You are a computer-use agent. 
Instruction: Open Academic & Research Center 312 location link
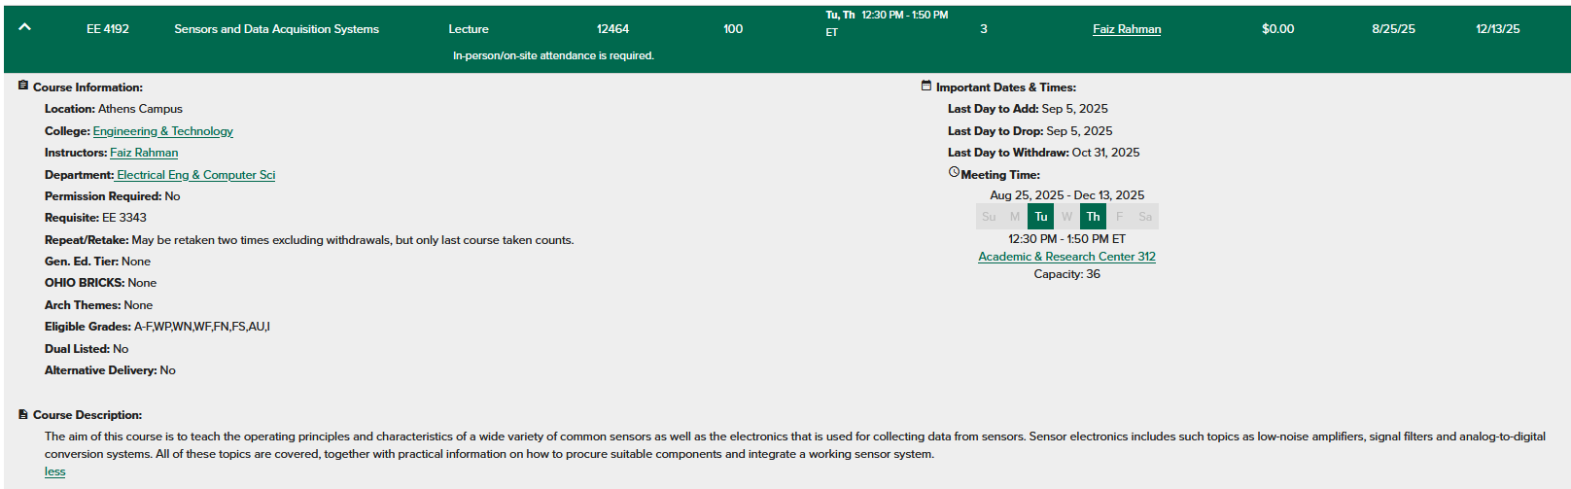[1066, 257]
